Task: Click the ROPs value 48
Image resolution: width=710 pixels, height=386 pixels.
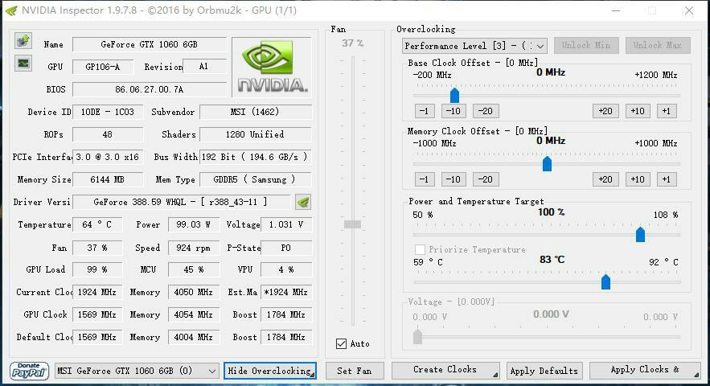Action: (108, 134)
